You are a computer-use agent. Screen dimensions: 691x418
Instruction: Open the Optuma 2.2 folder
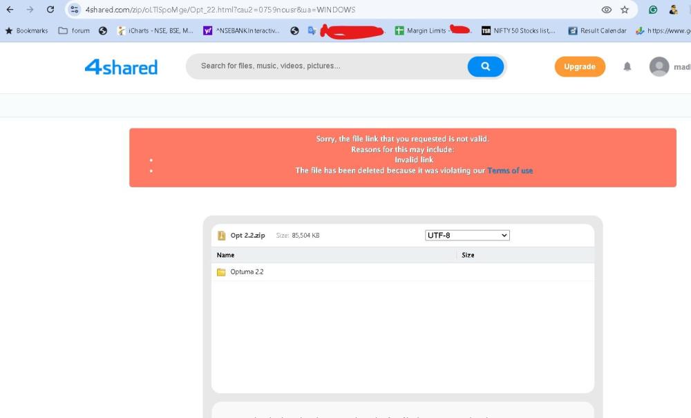tap(246, 272)
